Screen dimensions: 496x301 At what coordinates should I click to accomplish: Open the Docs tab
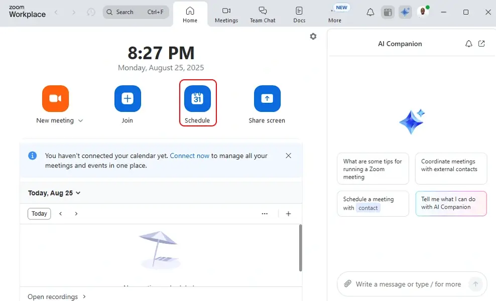point(299,15)
